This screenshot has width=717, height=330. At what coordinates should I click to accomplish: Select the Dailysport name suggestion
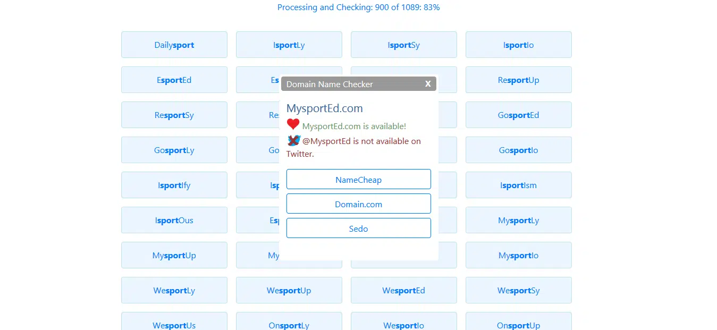tap(174, 45)
